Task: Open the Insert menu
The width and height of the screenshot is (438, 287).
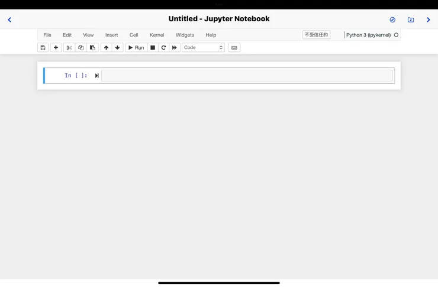Action: (x=111, y=35)
